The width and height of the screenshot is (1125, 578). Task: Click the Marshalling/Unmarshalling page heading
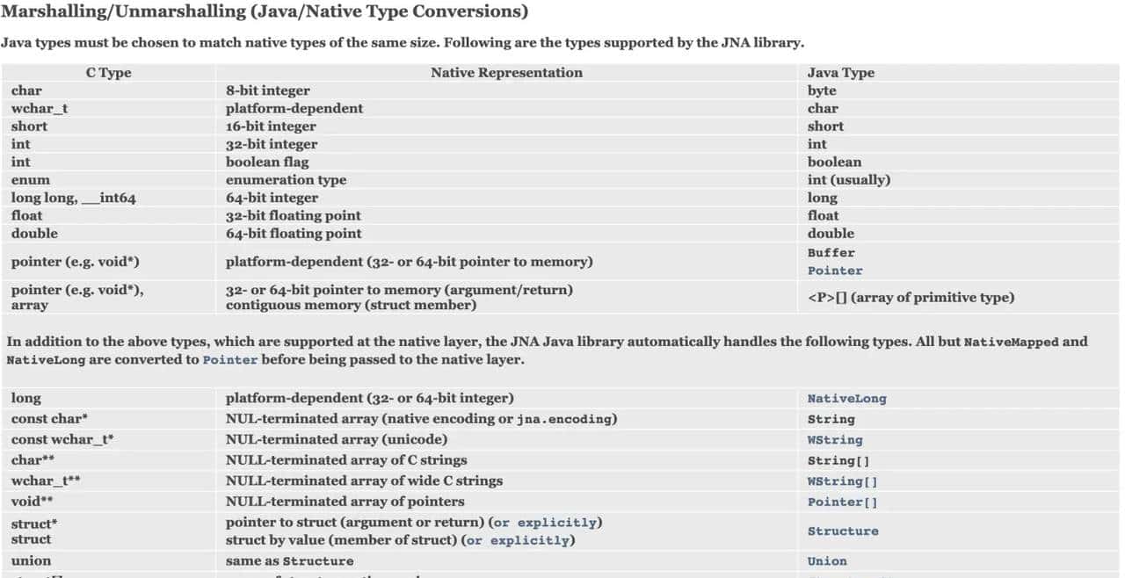click(265, 12)
